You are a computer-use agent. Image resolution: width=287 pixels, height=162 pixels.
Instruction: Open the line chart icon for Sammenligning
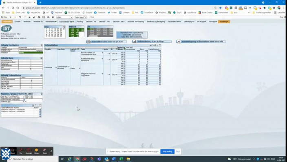(179, 42)
